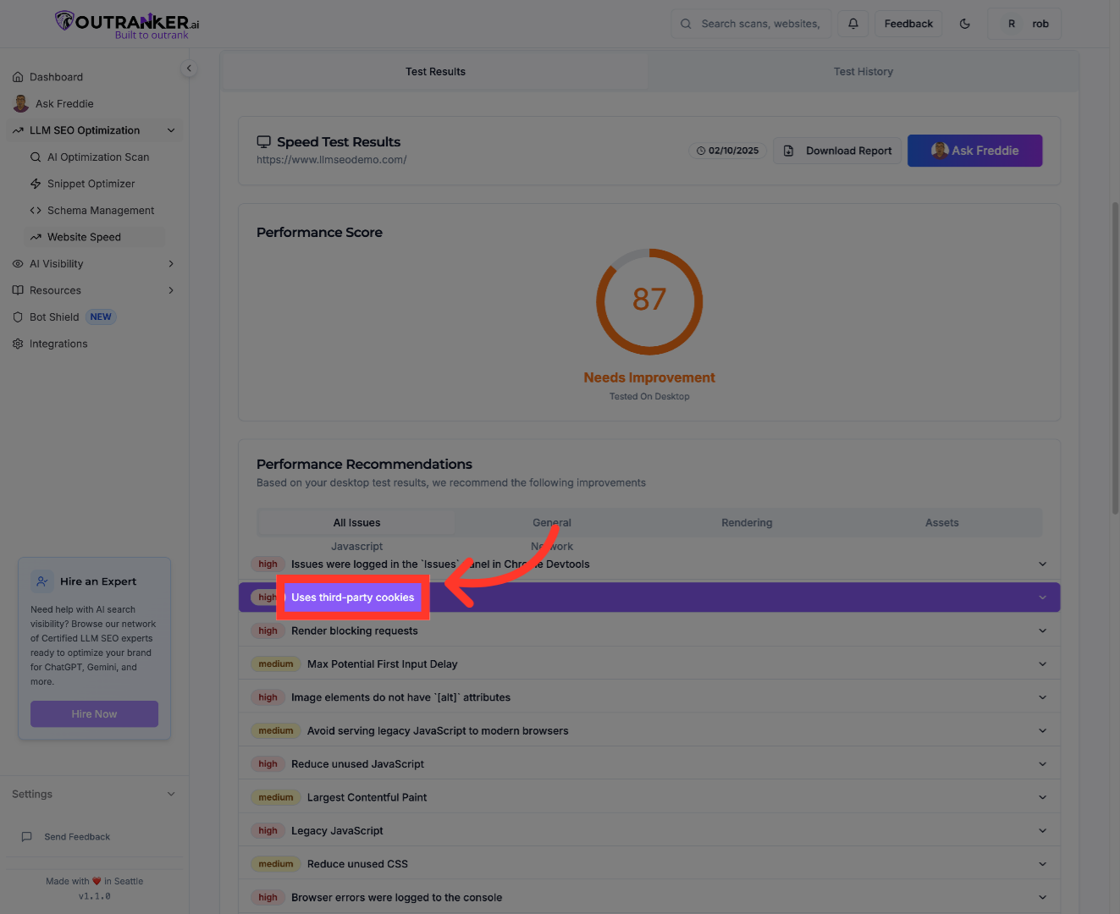Click the Dashboard home icon

point(18,76)
